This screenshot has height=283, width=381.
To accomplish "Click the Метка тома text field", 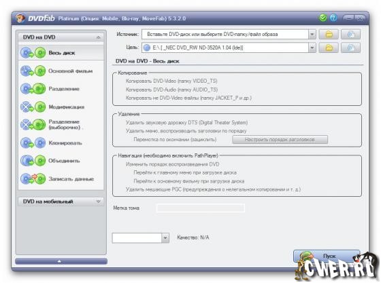I will [x=201, y=208].
